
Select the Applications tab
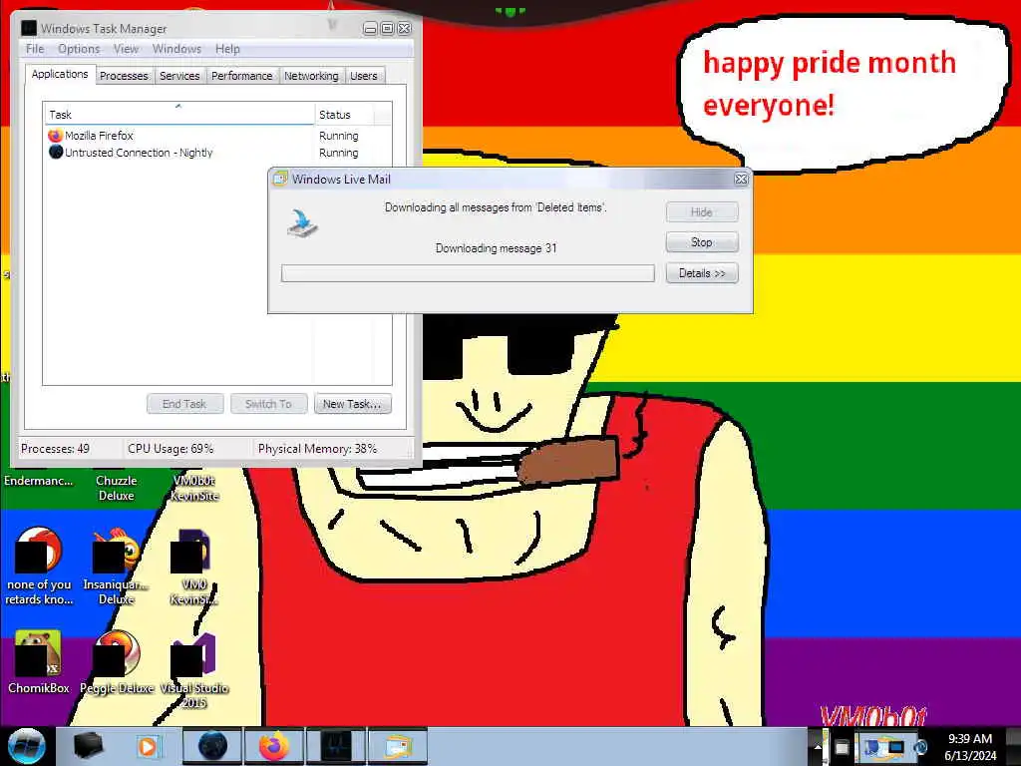(60, 74)
